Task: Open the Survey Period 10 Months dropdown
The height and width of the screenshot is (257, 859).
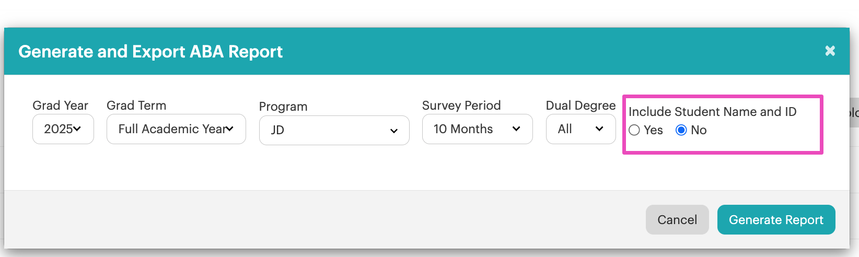Action: 478,129
